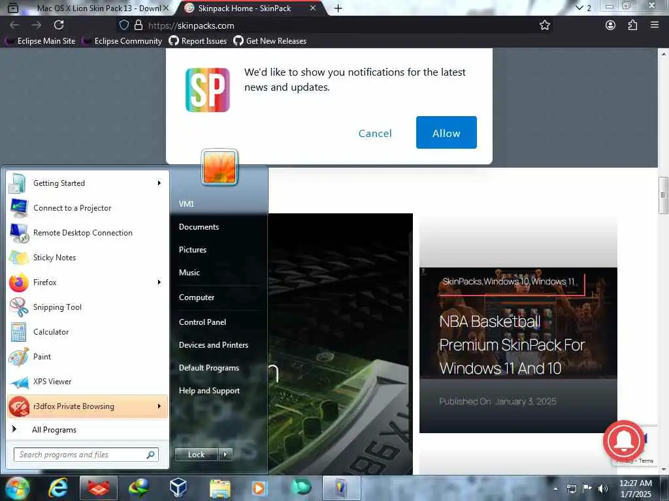
Task: Open Music from Start menu
Action: [x=189, y=273]
